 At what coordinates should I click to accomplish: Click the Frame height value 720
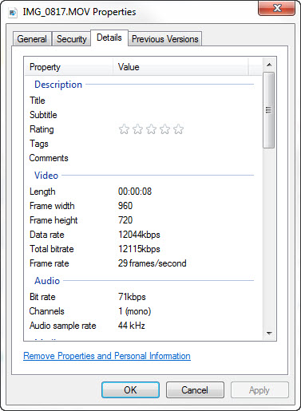(125, 220)
